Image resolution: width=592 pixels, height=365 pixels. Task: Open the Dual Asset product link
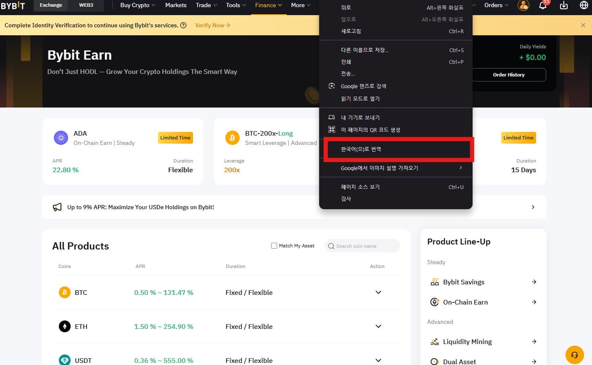[484, 361]
